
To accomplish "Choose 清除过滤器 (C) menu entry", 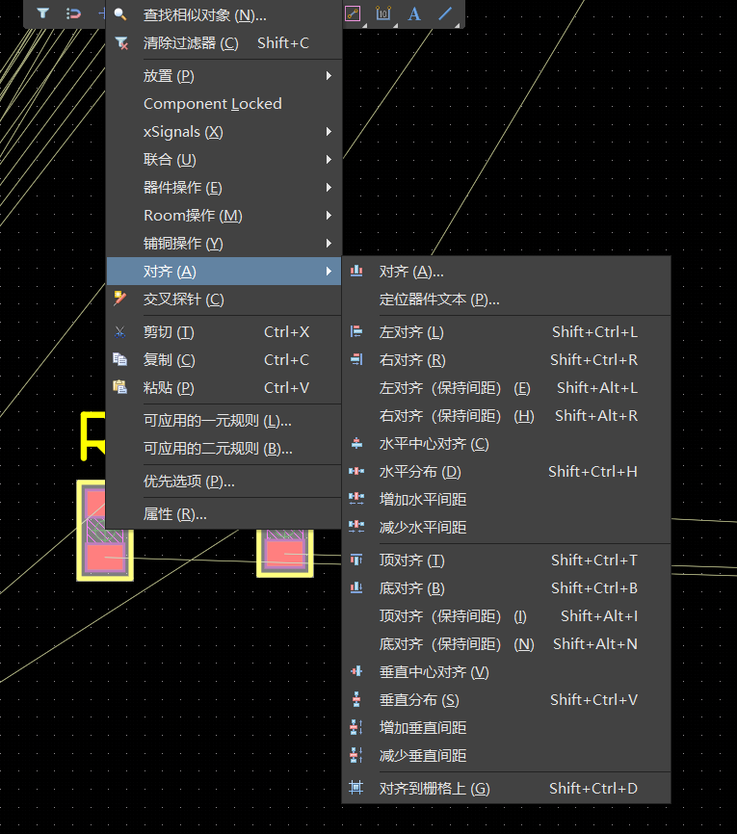I will [x=224, y=43].
